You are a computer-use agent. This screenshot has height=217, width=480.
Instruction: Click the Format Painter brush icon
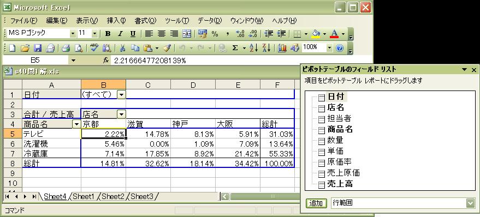click(x=167, y=48)
